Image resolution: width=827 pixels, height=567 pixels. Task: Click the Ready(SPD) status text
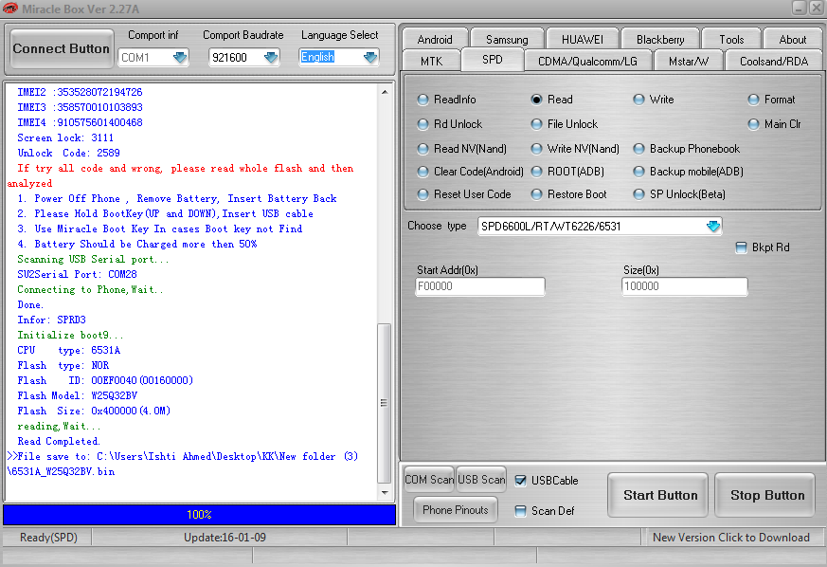point(48,538)
